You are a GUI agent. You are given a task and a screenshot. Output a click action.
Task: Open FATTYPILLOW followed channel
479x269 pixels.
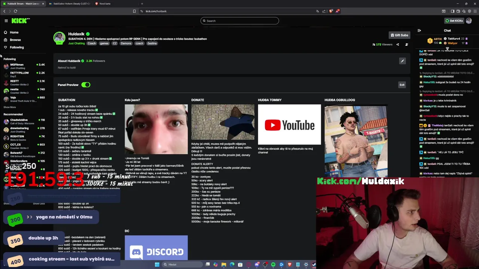point(24,74)
